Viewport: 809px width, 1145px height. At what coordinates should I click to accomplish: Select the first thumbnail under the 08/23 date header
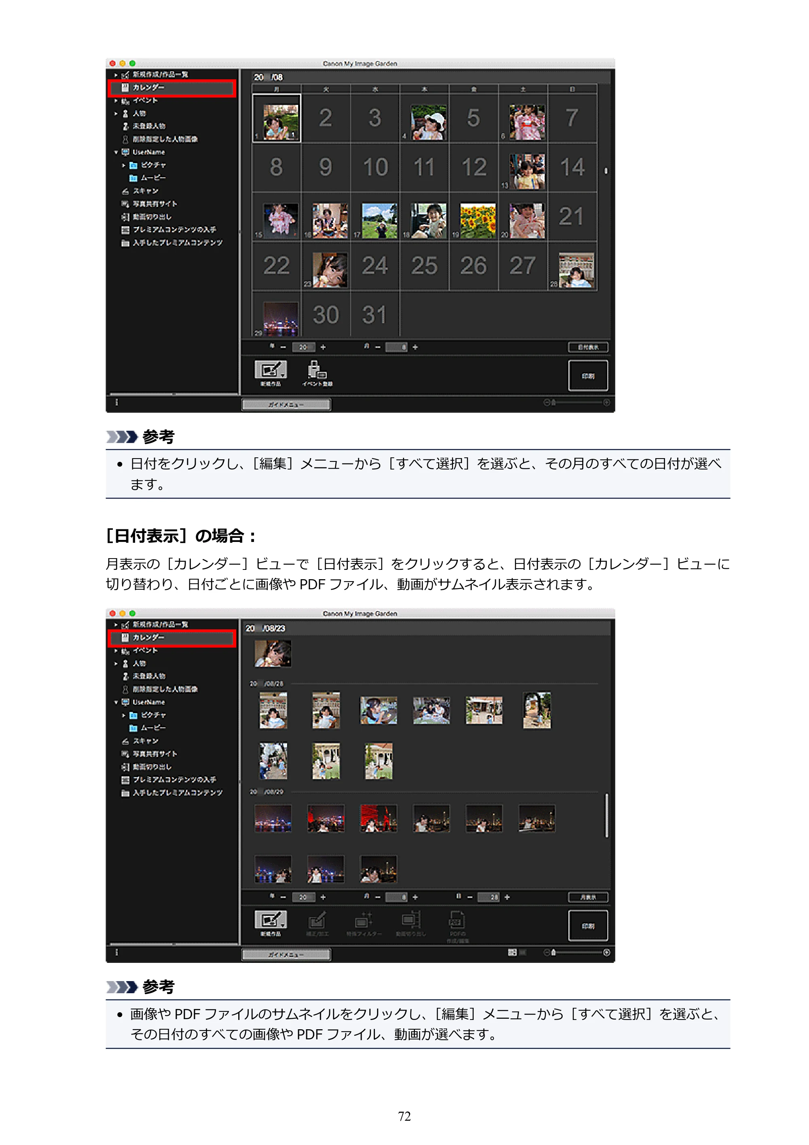pos(273,654)
